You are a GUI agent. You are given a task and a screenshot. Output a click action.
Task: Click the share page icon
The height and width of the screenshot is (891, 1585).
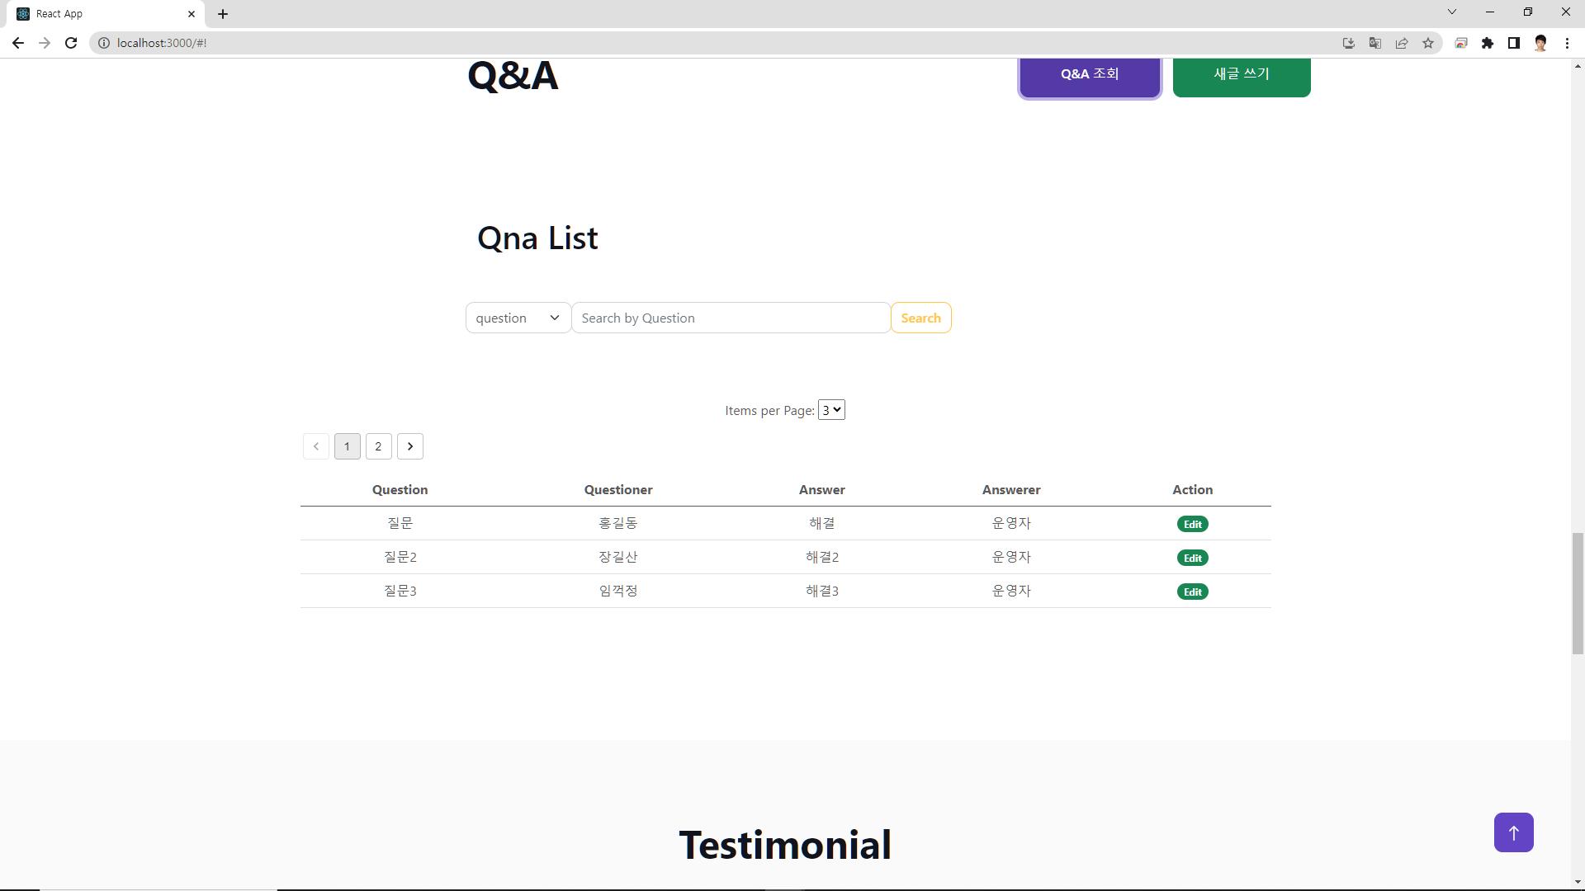[x=1402, y=43]
